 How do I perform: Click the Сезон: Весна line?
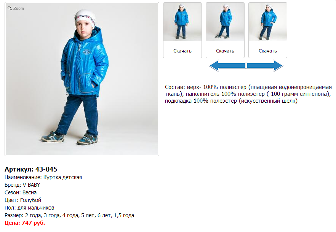(21, 192)
